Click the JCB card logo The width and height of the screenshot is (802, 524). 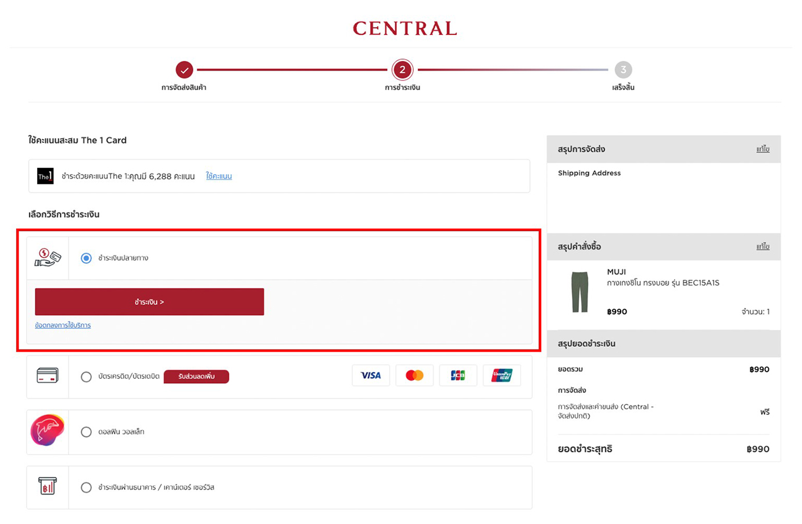[x=458, y=375]
